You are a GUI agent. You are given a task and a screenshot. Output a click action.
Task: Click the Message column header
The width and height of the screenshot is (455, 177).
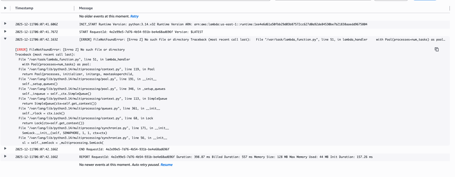point(85,8)
